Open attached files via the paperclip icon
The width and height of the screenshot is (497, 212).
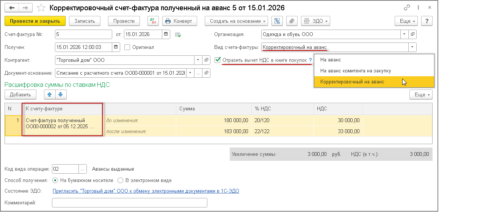pyautogui.click(x=292, y=21)
